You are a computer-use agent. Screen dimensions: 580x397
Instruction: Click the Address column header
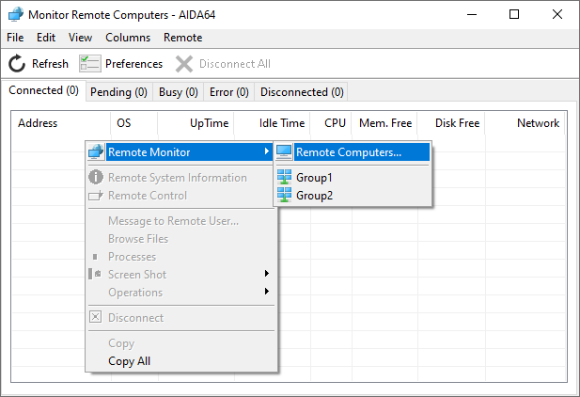click(x=38, y=123)
